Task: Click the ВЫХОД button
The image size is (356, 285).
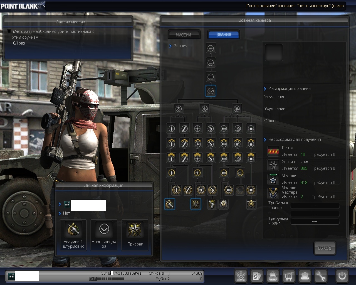Action: 325,248
